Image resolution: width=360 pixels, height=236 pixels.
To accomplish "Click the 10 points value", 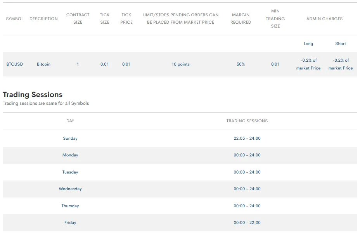I will coord(180,64).
